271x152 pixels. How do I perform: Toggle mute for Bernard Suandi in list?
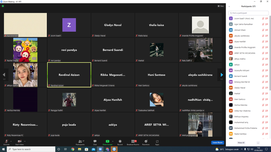click(263, 76)
